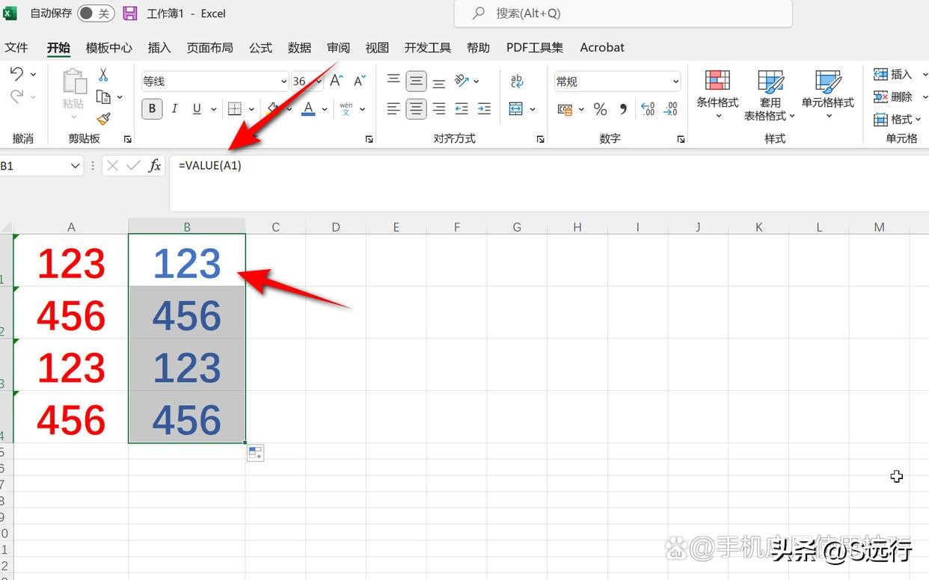929x580 pixels.
Task: Toggle Bold formatting button
Action: (x=152, y=109)
